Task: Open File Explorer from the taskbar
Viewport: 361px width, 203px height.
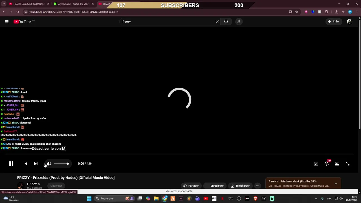Action: point(156,198)
